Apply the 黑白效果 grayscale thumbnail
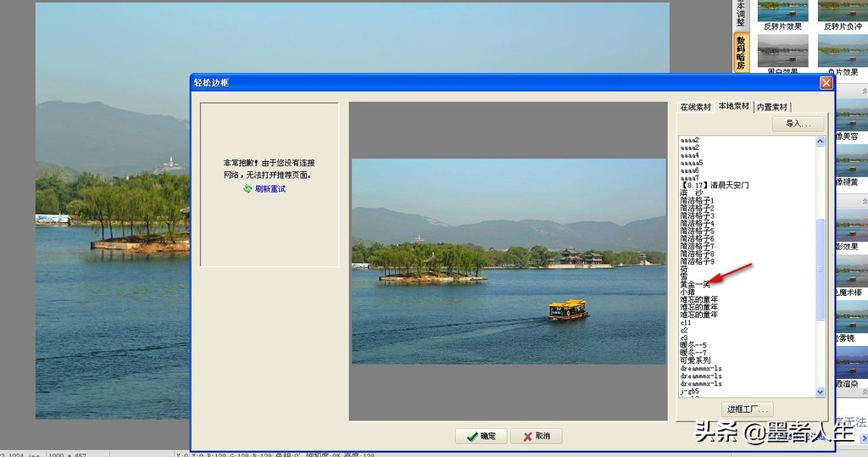Image resolution: width=868 pixels, height=457 pixels. click(782, 52)
